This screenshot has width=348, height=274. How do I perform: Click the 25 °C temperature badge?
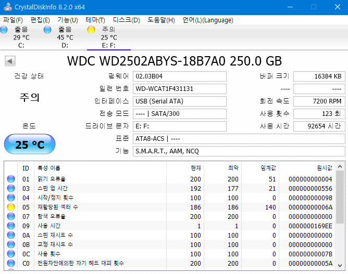point(30,144)
